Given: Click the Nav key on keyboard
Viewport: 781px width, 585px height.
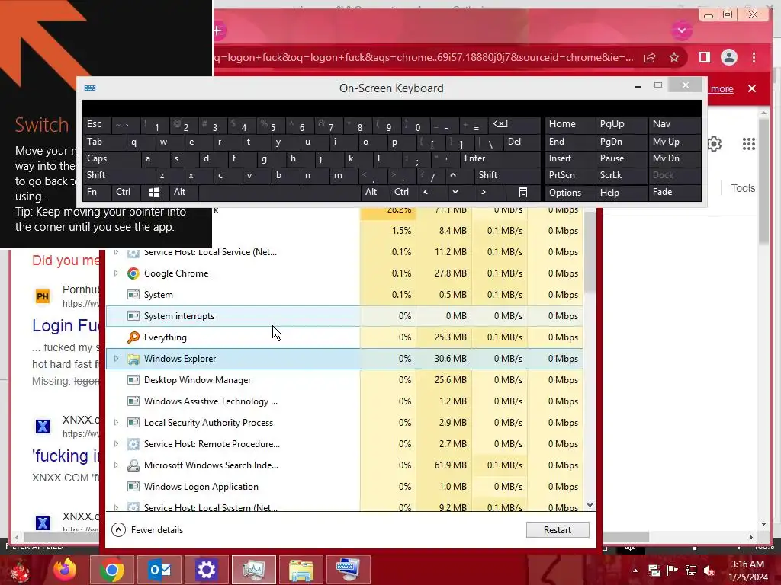Looking at the screenshot, I should (662, 124).
